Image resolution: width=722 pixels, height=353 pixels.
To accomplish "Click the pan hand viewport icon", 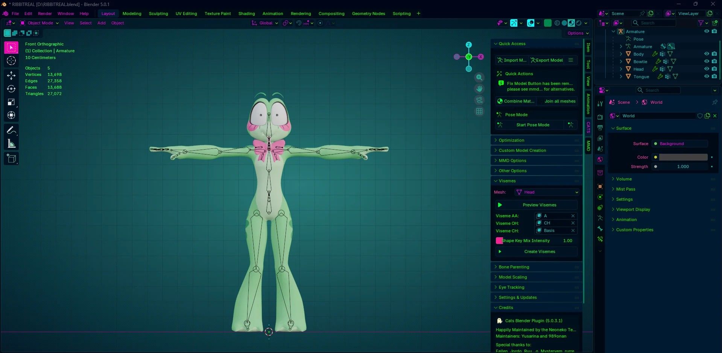I will pyautogui.click(x=479, y=89).
